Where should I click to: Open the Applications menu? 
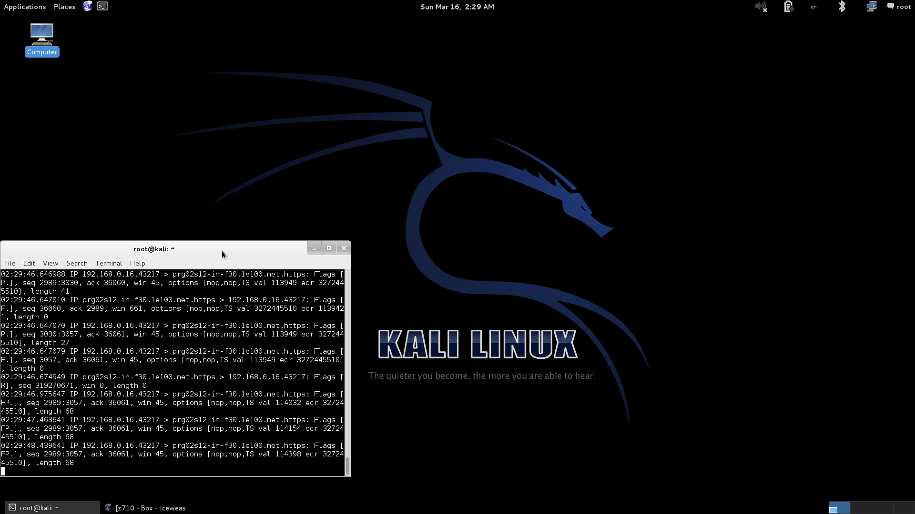25,7
